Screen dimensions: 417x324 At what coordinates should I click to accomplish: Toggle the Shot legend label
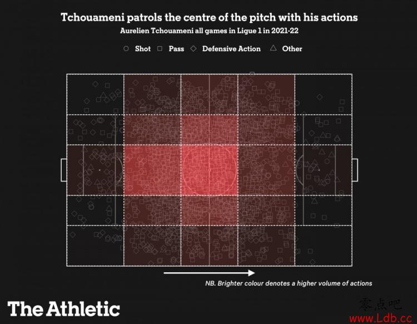coord(143,49)
